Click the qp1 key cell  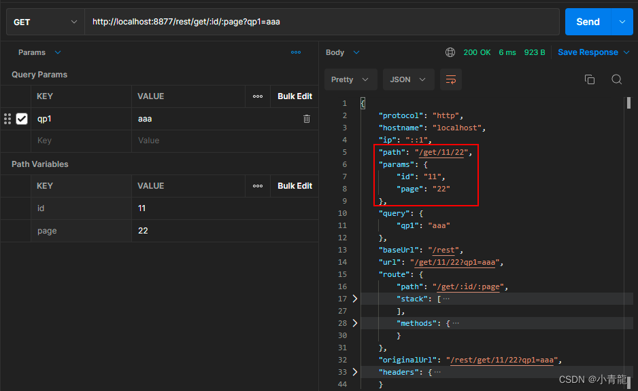point(81,119)
